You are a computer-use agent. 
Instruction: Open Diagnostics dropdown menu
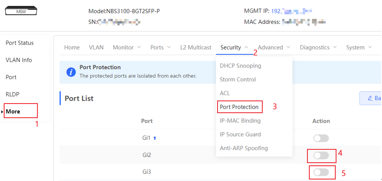tap(318, 47)
